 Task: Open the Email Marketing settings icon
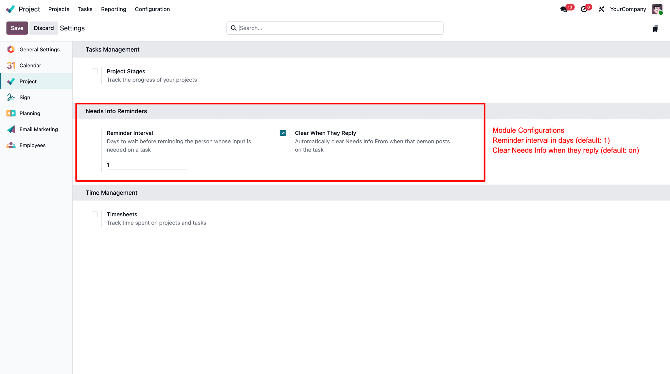(11, 129)
